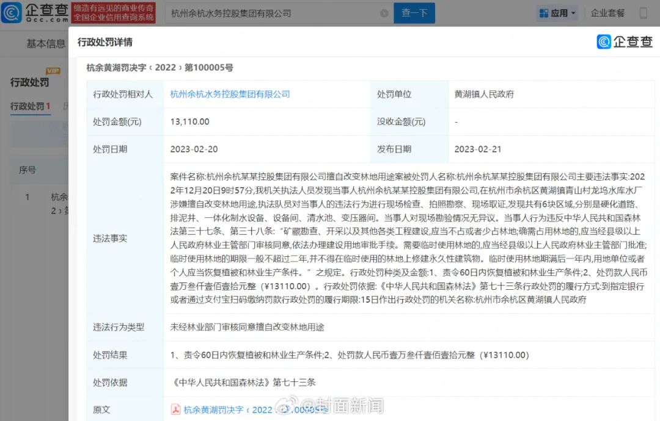This screenshot has width=660, height=421.
Task: Clear the search box with the X icon
Action: (x=384, y=13)
